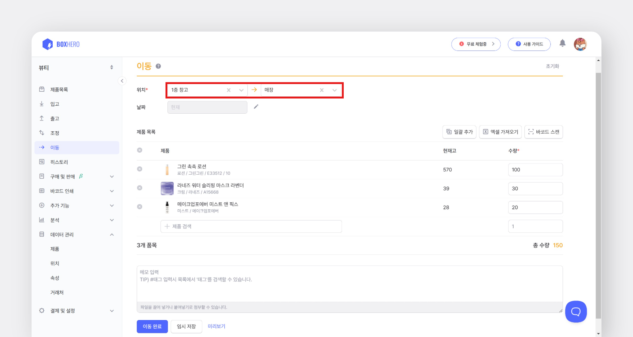Go to 히스토리 in the sidebar
Image resolution: width=633 pixels, height=337 pixels.
tap(59, 162)
